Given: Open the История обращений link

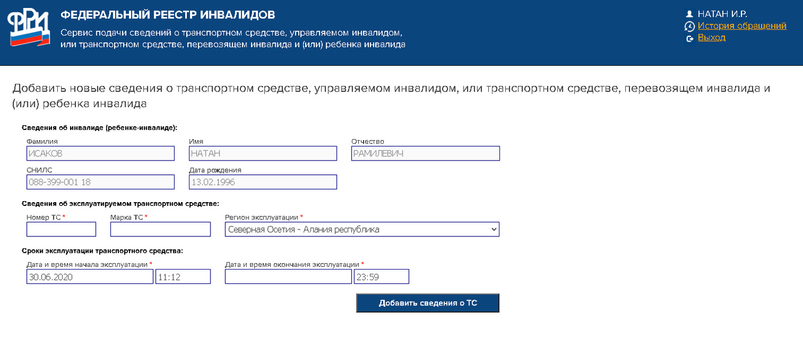Looking at the screenshot, I should click(x=742, y=26).
